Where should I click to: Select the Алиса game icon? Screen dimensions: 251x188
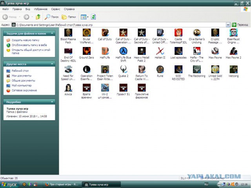click(x=68, y=88)
